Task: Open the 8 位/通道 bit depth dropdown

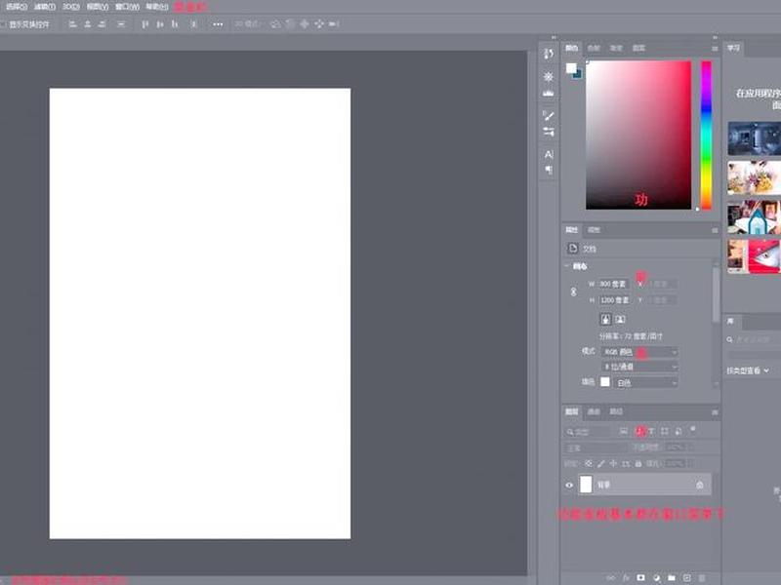Action: (640, 367)
